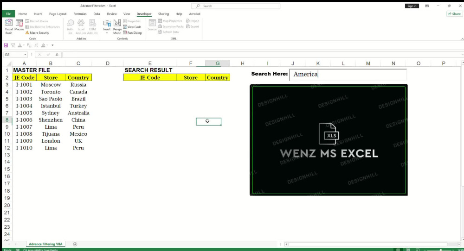This screenshot has width=464, height=251.
Task: Select row 13 header
Action: 7,155
